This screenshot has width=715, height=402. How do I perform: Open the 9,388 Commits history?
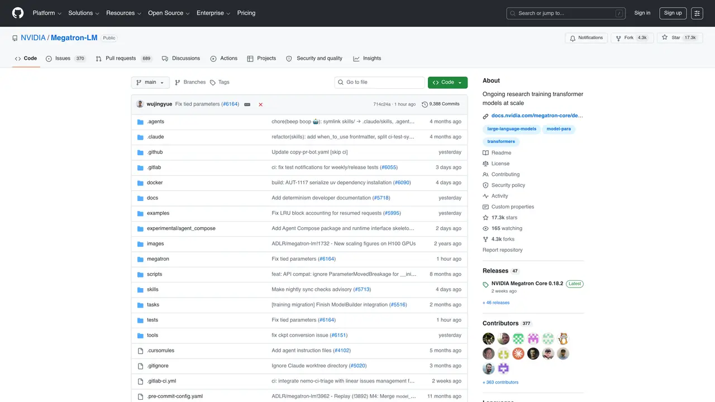(x=441, y=104)
